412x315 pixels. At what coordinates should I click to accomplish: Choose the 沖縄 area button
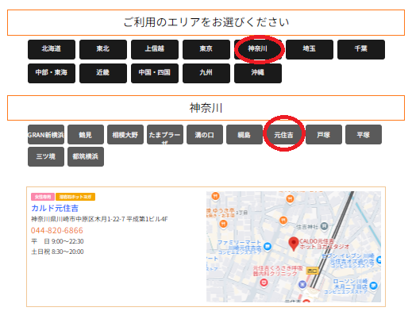tap(258, 73)
